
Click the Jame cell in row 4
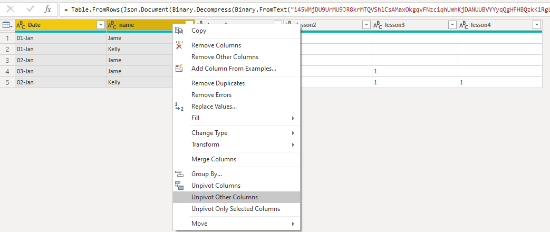click(x=140, y=71)
